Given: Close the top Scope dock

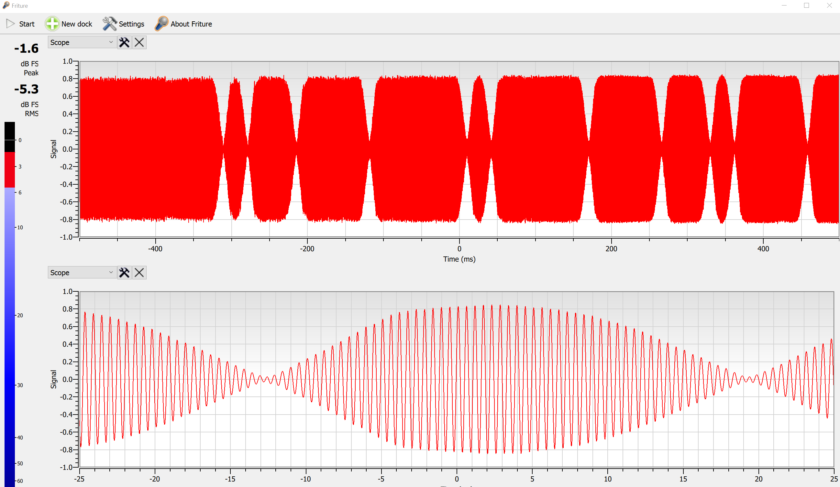Looking at the screenshot, I should (x=139, y=42).
